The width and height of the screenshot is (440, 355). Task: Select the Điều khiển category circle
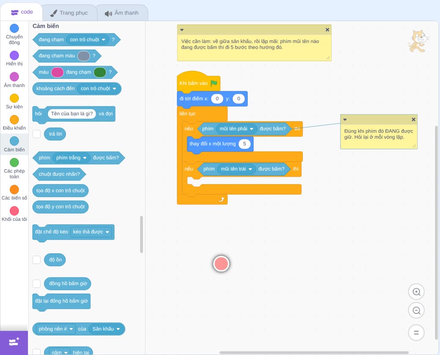pyautogui.click(x=15, y=119)
